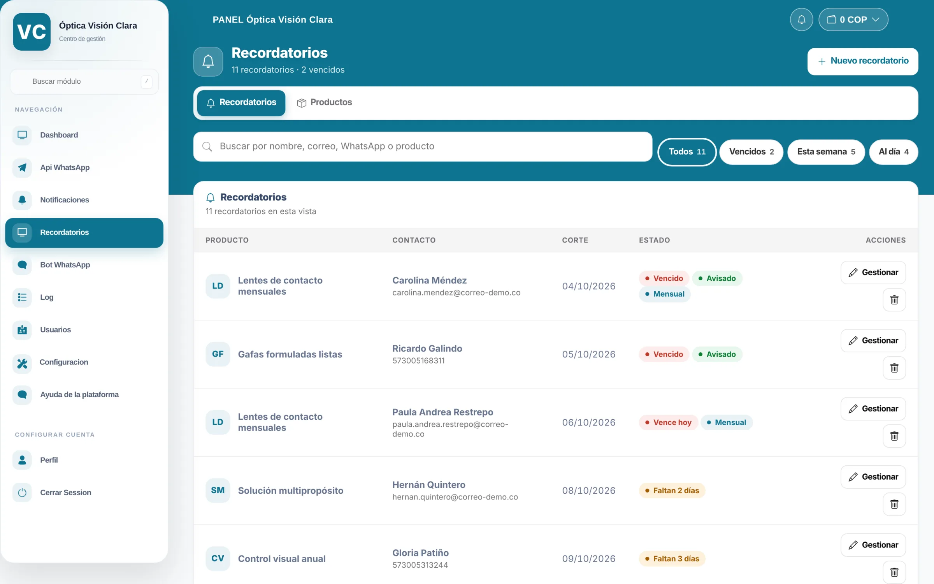
Task: Filter by Vencidos 2
Action: [751, 152]
